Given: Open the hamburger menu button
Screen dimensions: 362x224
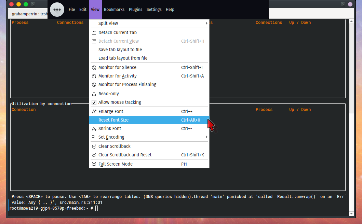Looking at the screenshot, I should [x=57, y=10].
